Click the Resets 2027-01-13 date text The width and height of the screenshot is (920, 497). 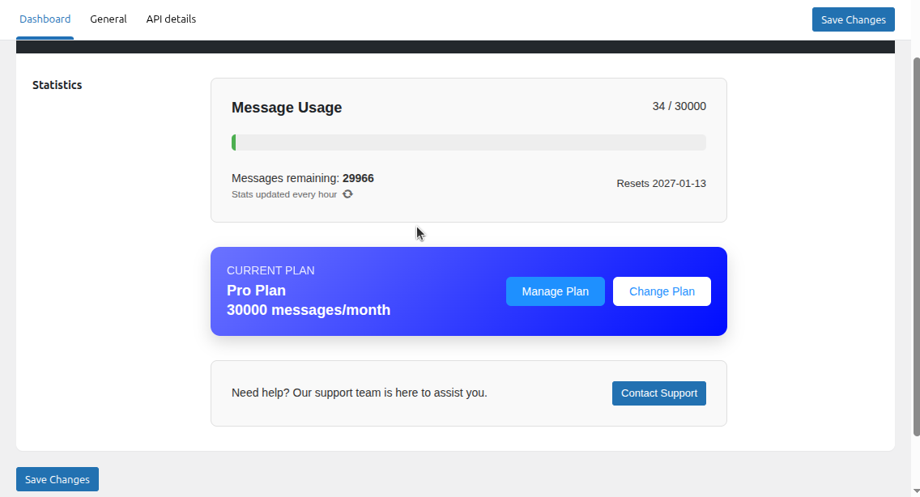pos(661,184)
